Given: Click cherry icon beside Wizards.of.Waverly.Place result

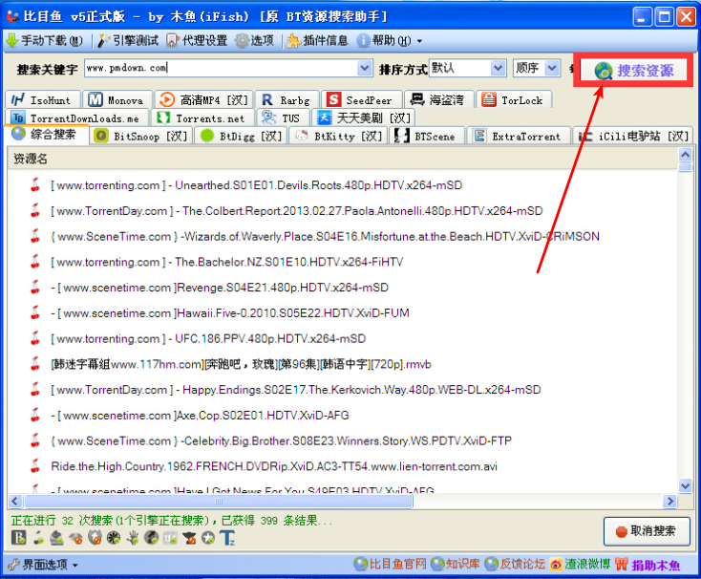Looking at the screenshot, I should 35,236.
